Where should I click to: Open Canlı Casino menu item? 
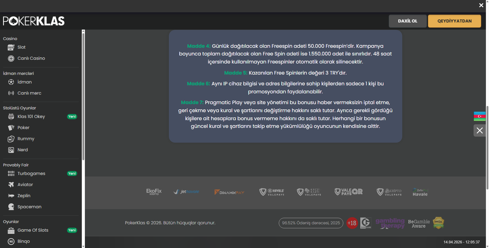[31, 58]
